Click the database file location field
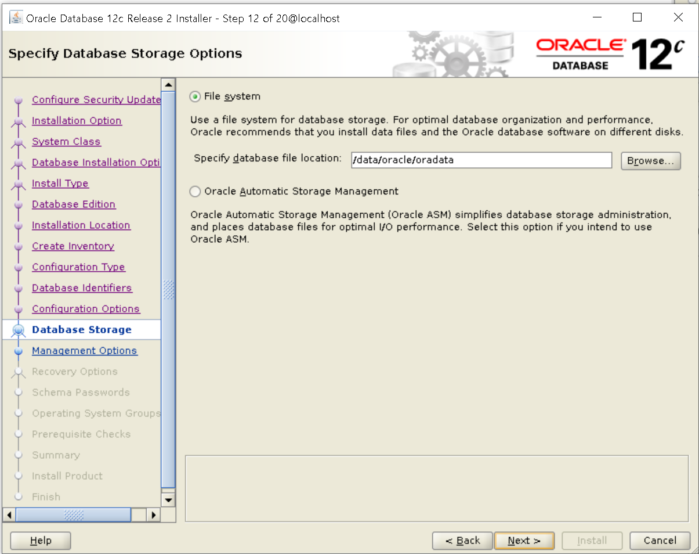 click(481, 160)
